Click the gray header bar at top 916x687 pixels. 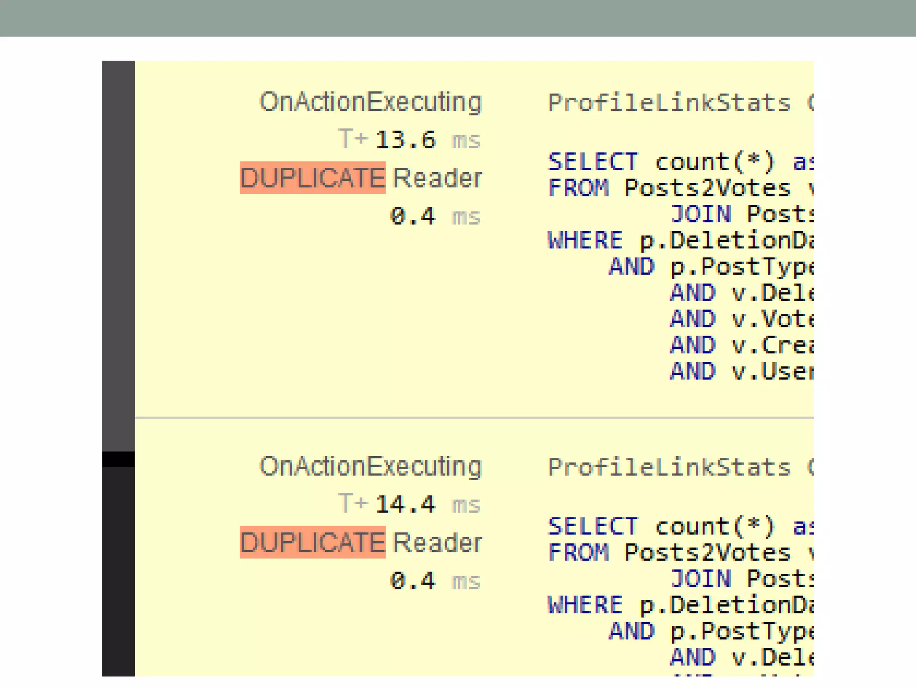(x=458, y=18)
